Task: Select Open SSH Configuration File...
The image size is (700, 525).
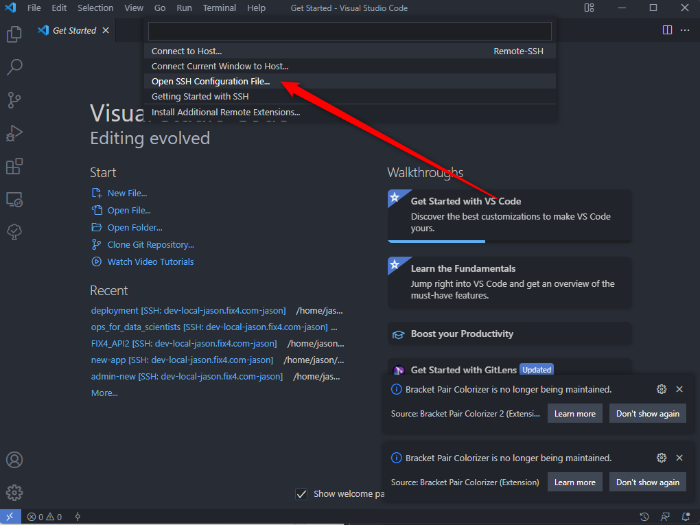Action: point(350,81)
